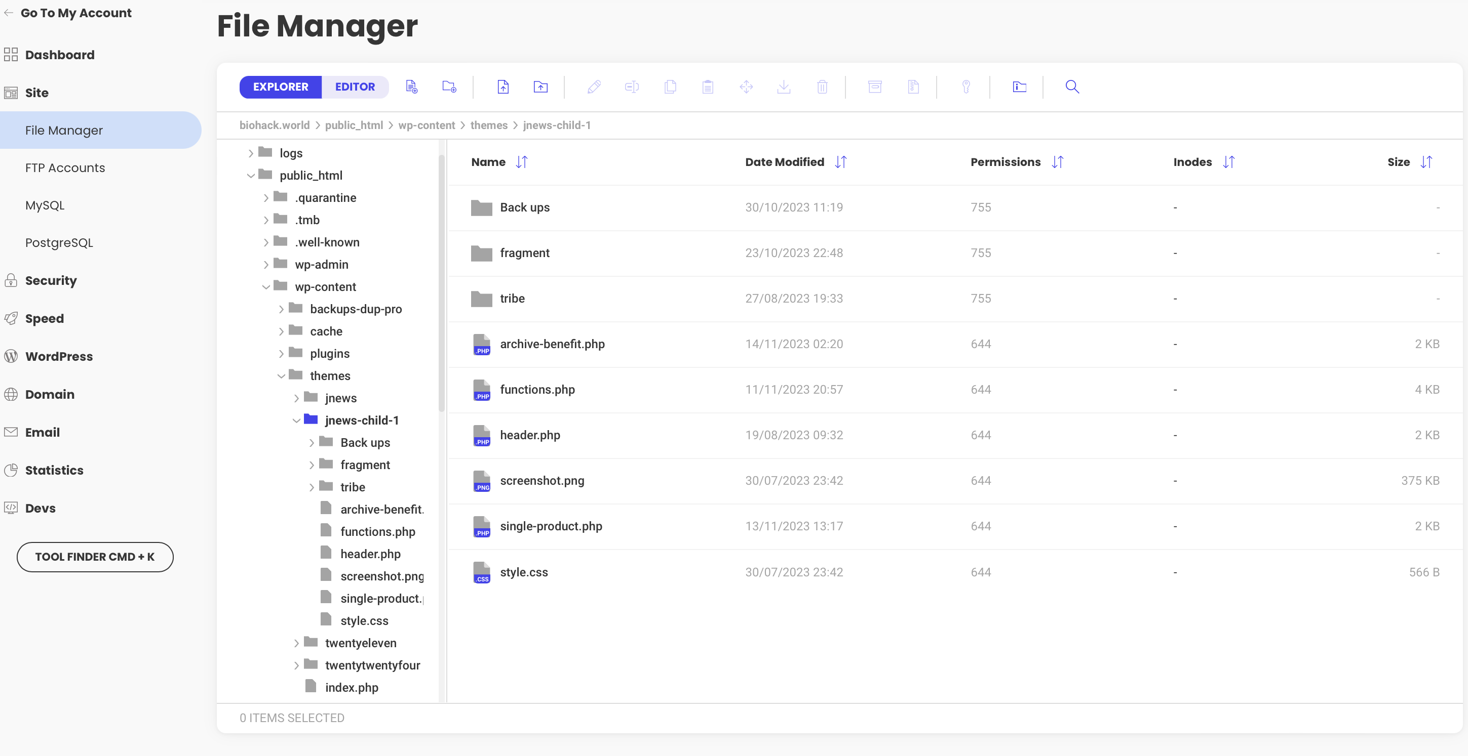The height and width of the screenshot is (756, 1468).
Task: Open MySQL in sidebar
Action: click(x=45, y=205)
